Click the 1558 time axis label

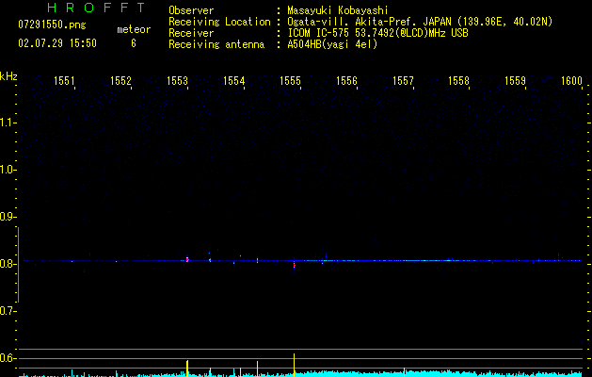[x=458, y=81]
